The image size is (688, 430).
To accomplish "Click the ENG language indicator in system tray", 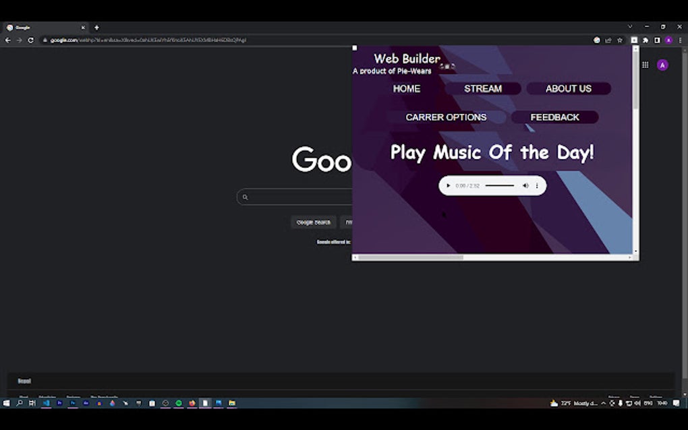I will (648, 403).
